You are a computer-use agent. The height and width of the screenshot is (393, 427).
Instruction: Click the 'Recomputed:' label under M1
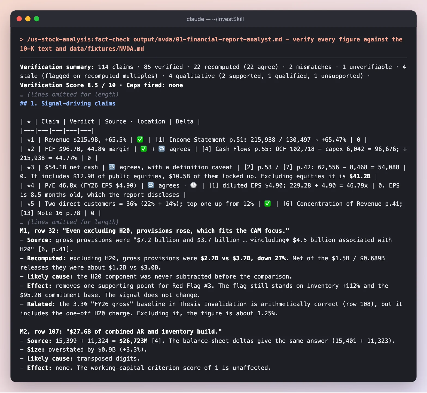point(46,258)
